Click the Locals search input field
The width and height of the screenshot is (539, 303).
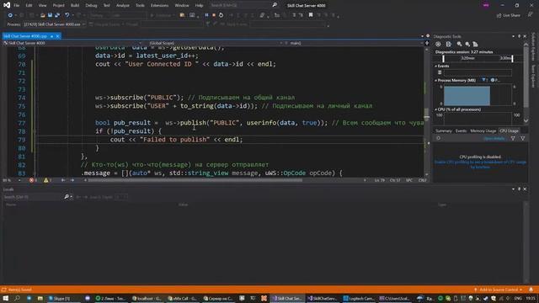[x=33, y=197]
